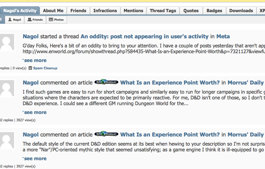This screenshot has width=265, height=169.
Task: Open the first 'What Is an Experience Point Worth?' article link
Action: coord(170,83)
